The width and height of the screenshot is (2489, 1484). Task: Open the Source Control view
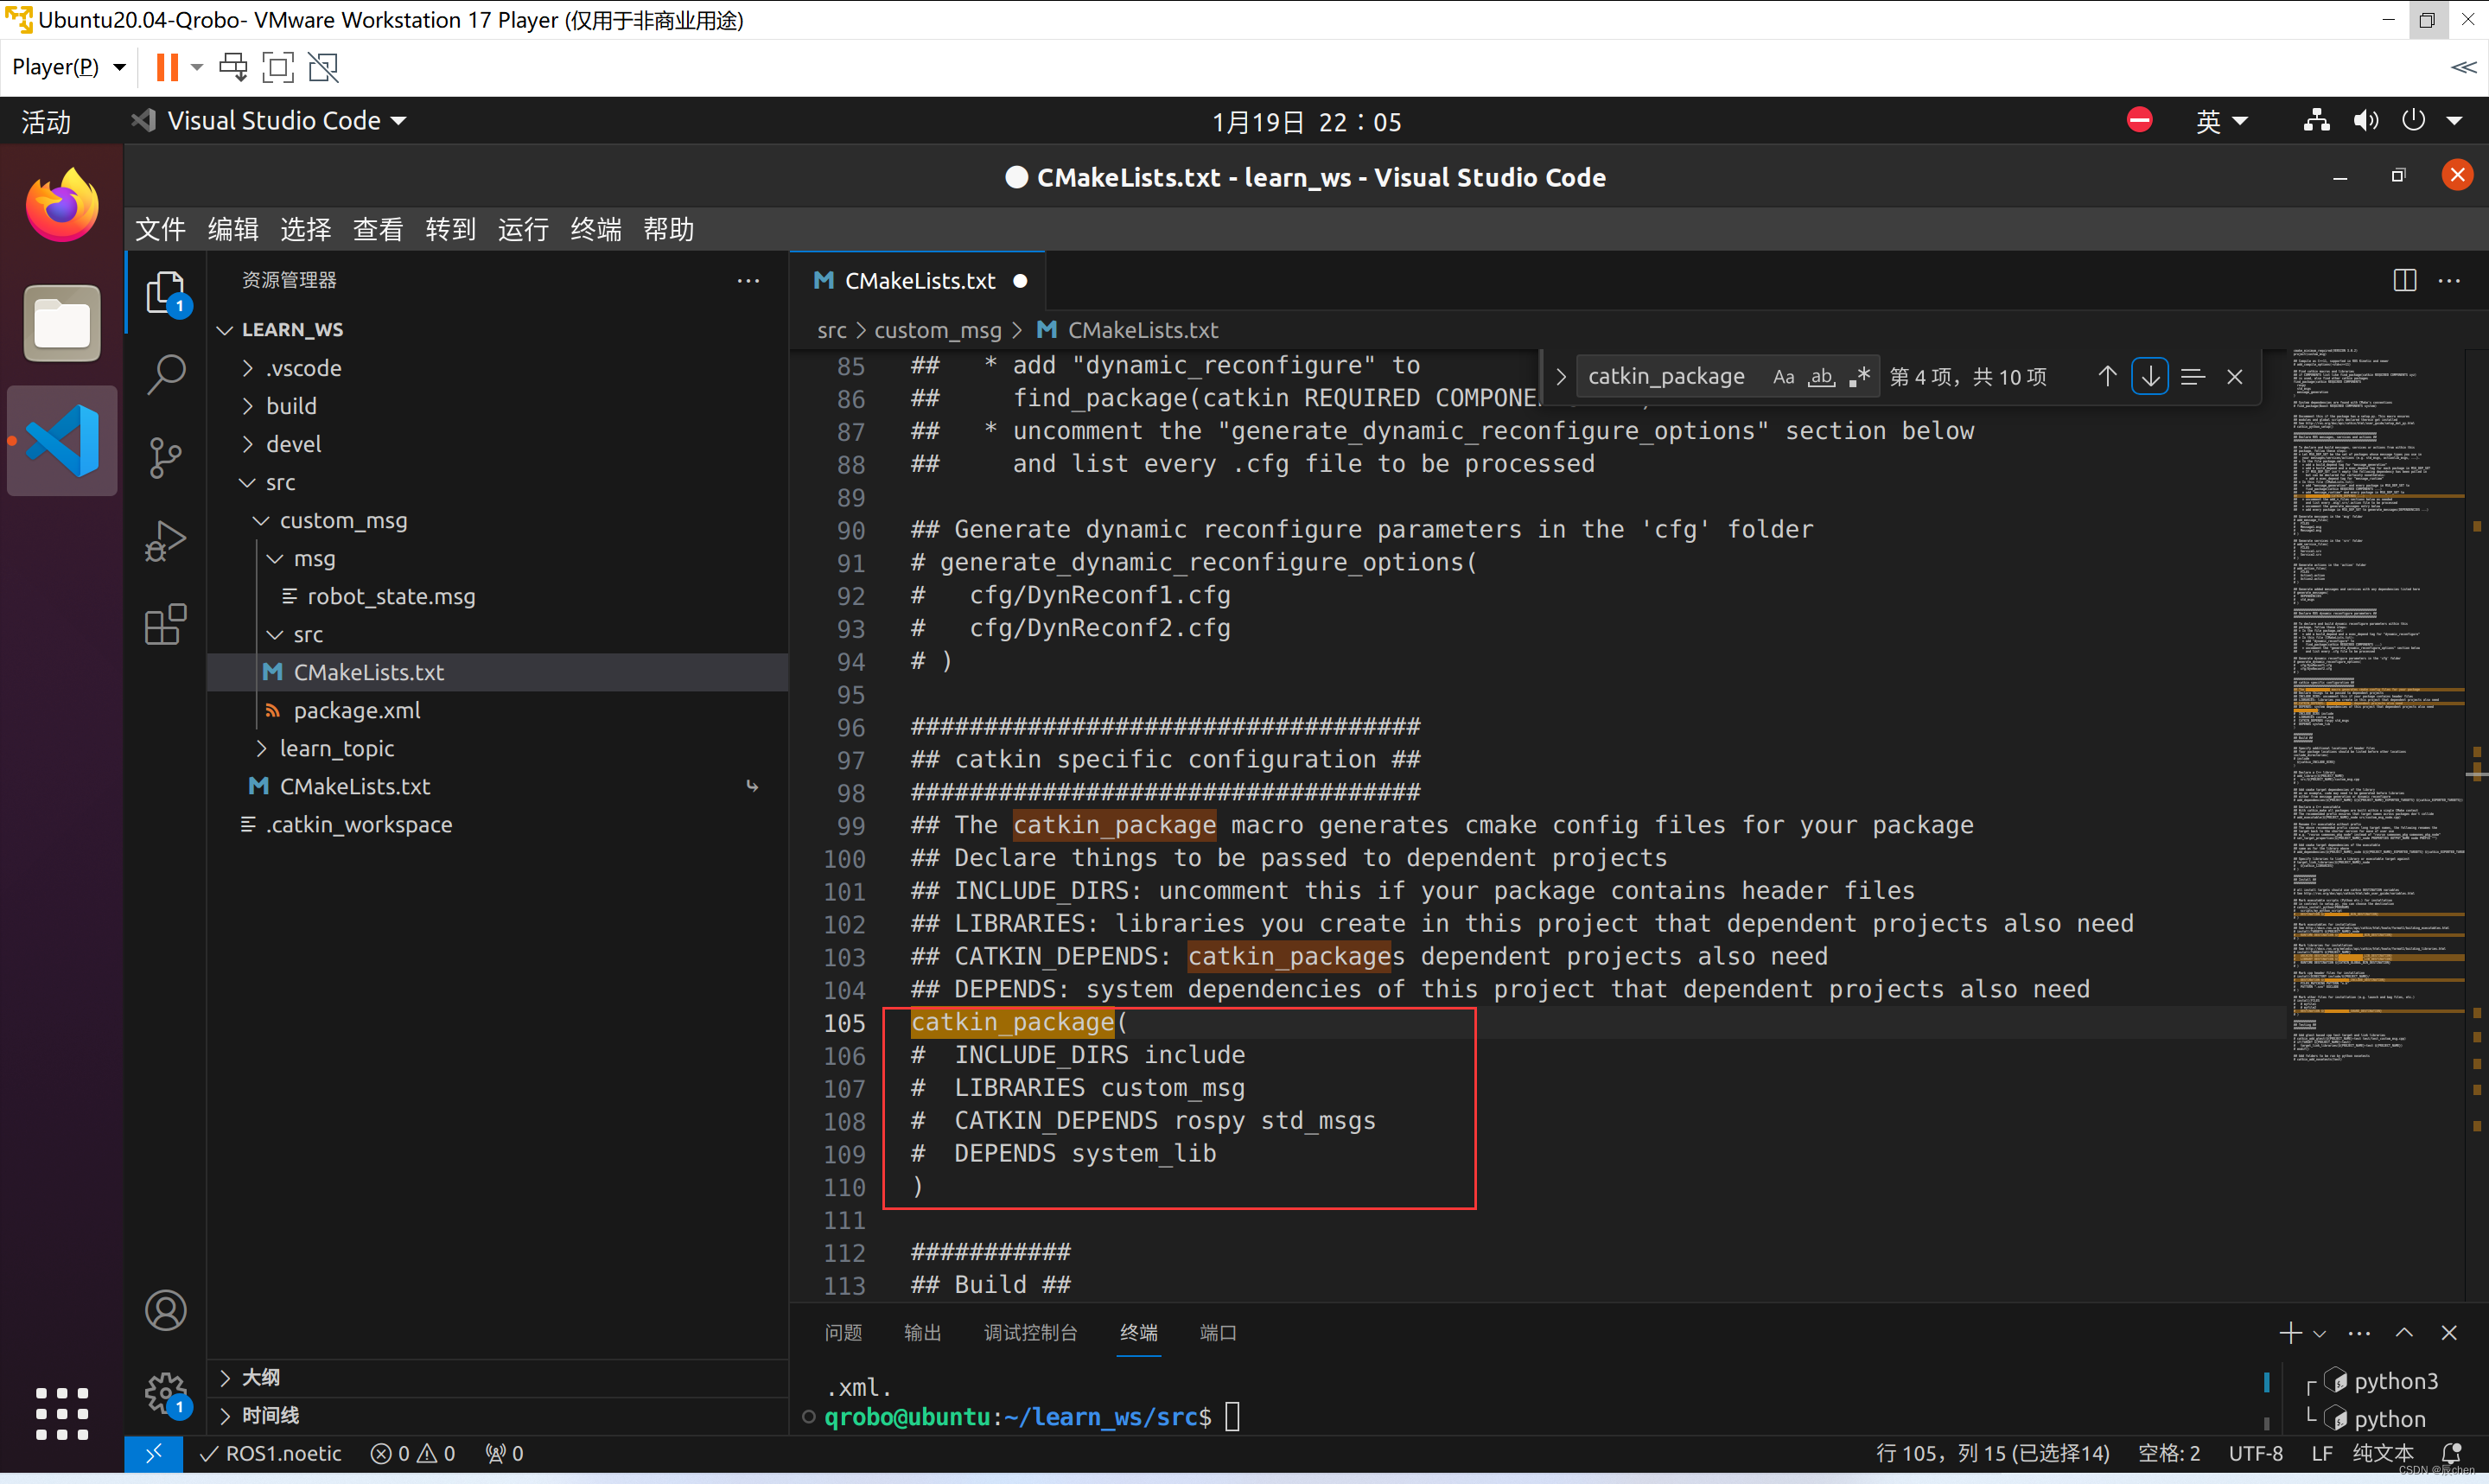166,458
